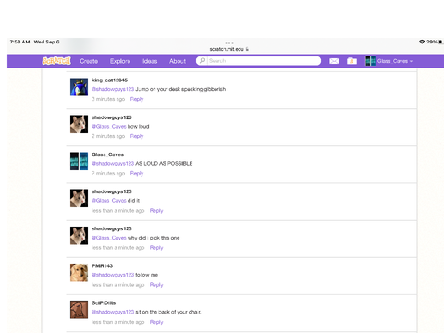The image size is (444, 333).
Task: Open the My Stuff folder icon
Action: (x=351, y=61)
